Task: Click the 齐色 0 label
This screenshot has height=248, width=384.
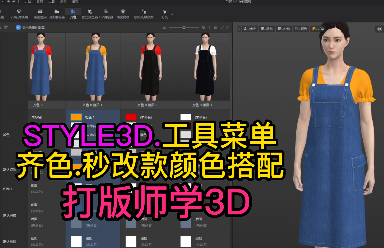Action: point(38,105)
